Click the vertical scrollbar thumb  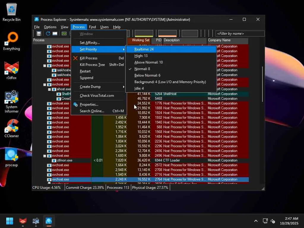tap(262, 84)
